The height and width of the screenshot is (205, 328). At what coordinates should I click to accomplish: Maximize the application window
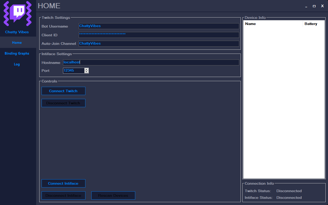pyautogui.click(x=314, y=6)
